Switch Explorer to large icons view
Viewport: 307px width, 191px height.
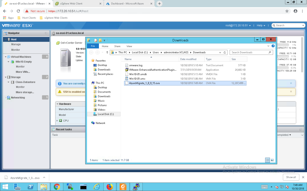coord(272,160)
